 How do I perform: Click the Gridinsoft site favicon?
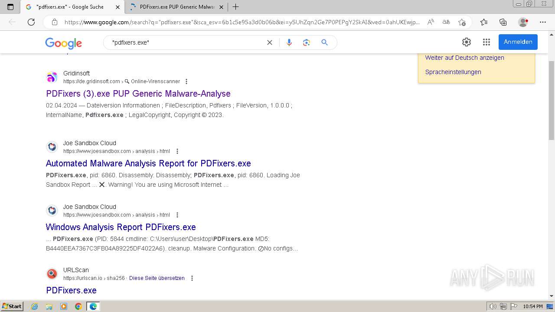click(x=52, y=77)
